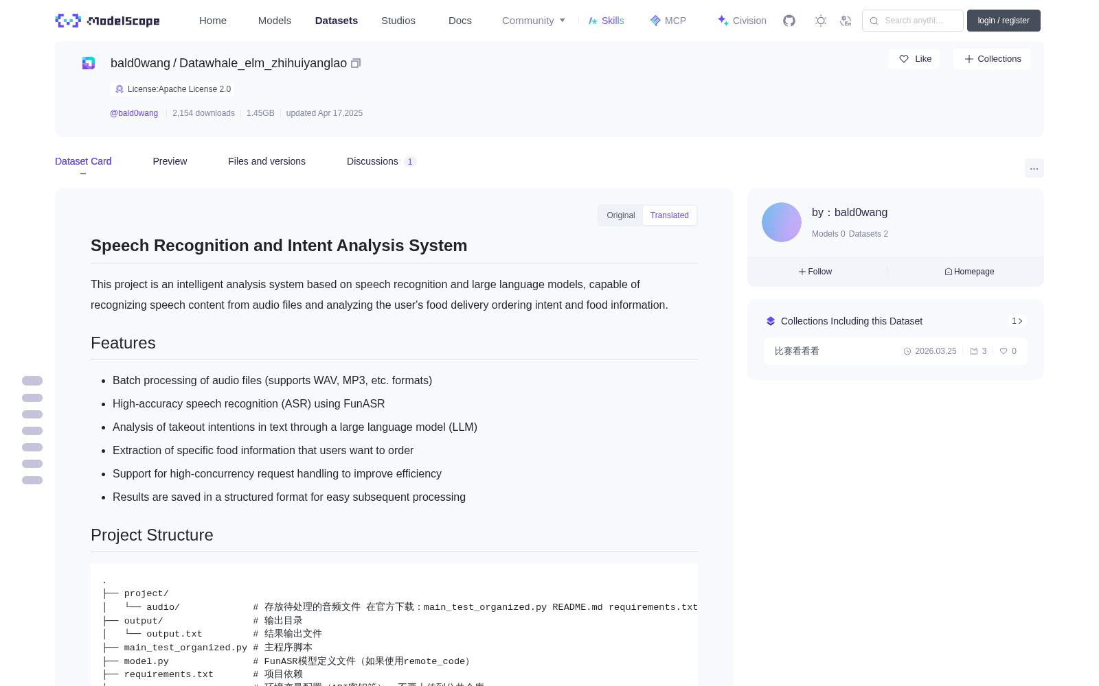Open the three-dots more options menu

click(x=1034, y=168)
